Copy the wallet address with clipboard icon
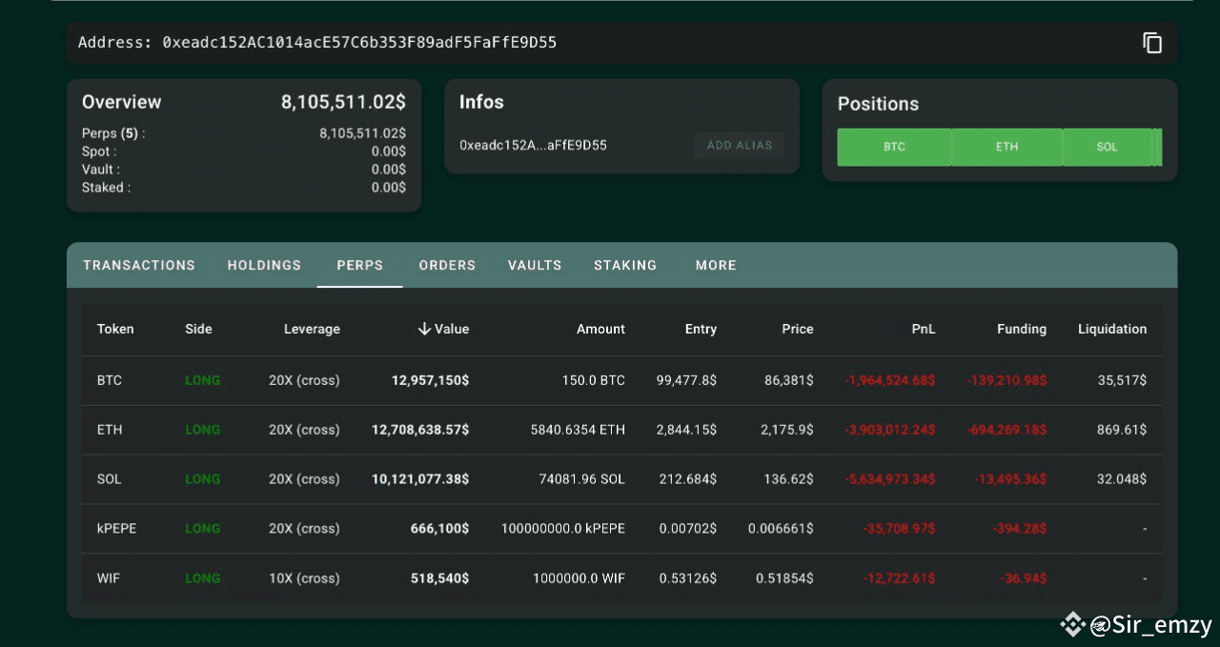The width and height of the screenshot is (1220, 647). coord(1152,43)
